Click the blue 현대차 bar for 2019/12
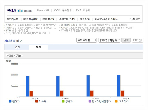148x110 pixels. click(x=88, y=86)
